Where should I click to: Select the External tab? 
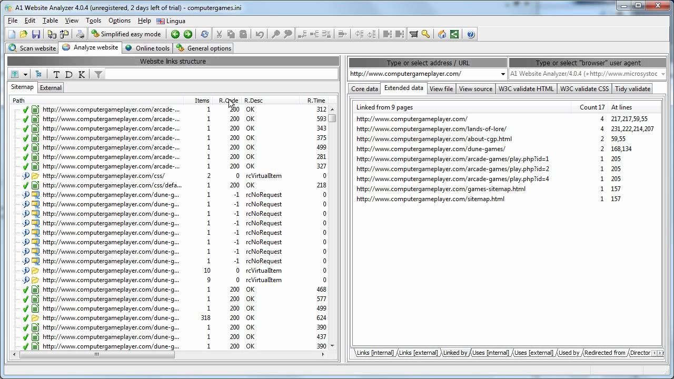click(x=51, y=88)
